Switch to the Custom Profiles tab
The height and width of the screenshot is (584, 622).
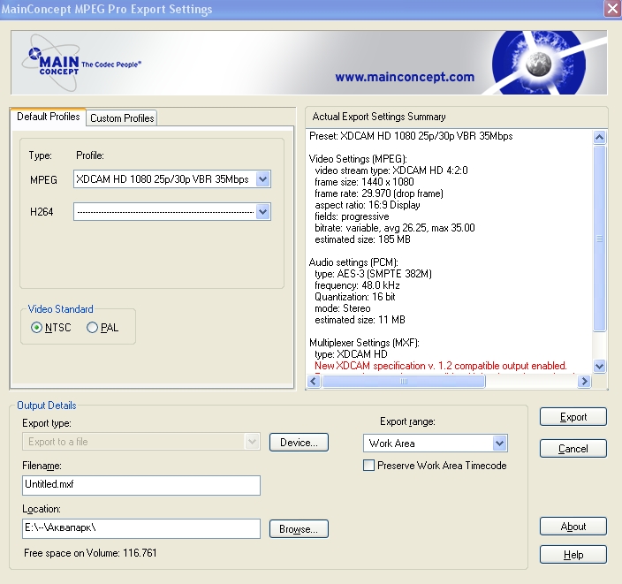click(x=122, y=118)
